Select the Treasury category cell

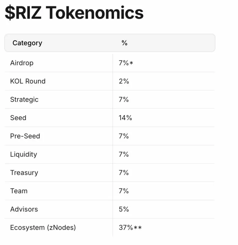click(x=24, y=173)
